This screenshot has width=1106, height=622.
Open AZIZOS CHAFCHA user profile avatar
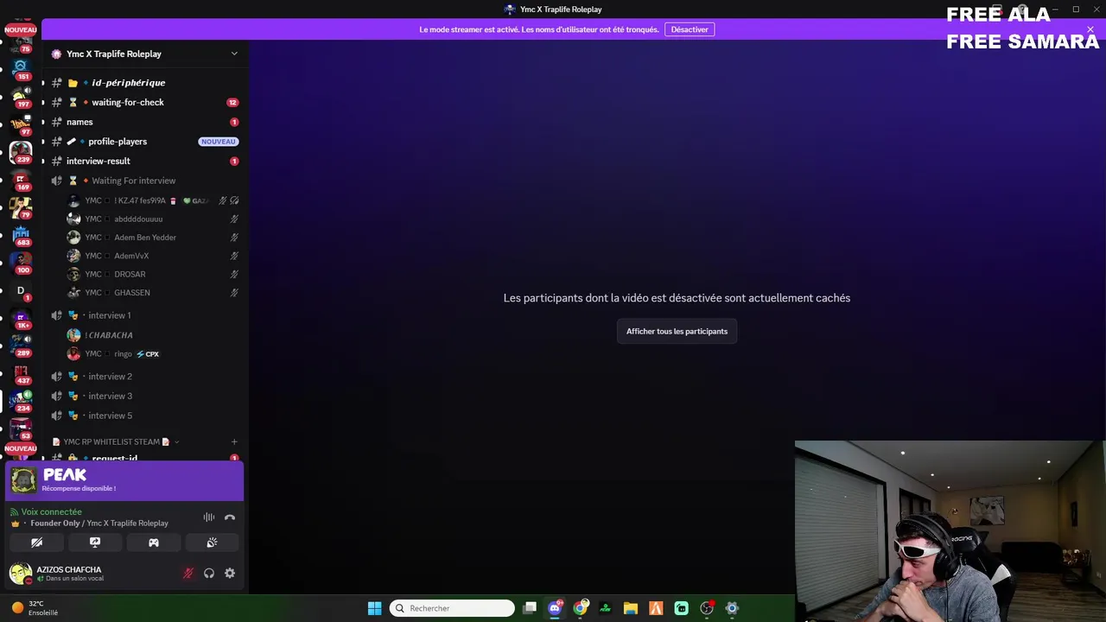pyautogui.click(x=21, y=573)
